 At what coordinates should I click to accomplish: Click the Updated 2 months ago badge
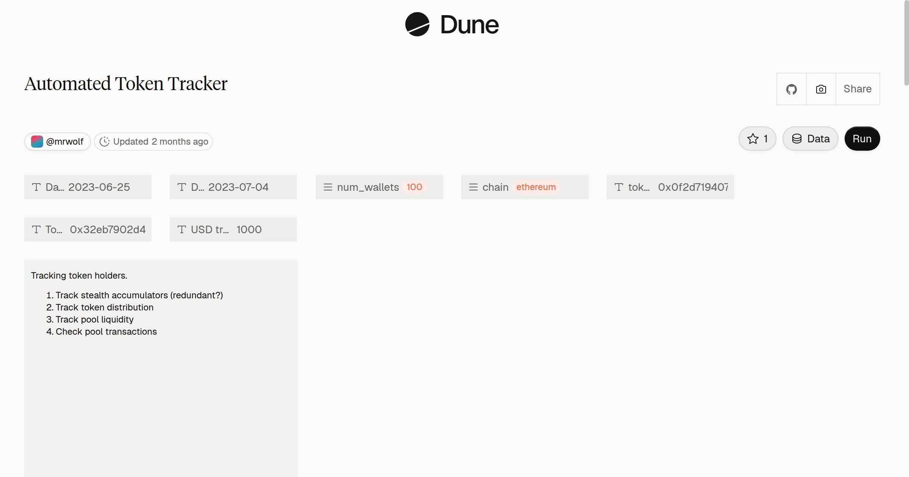coord(153,142)
